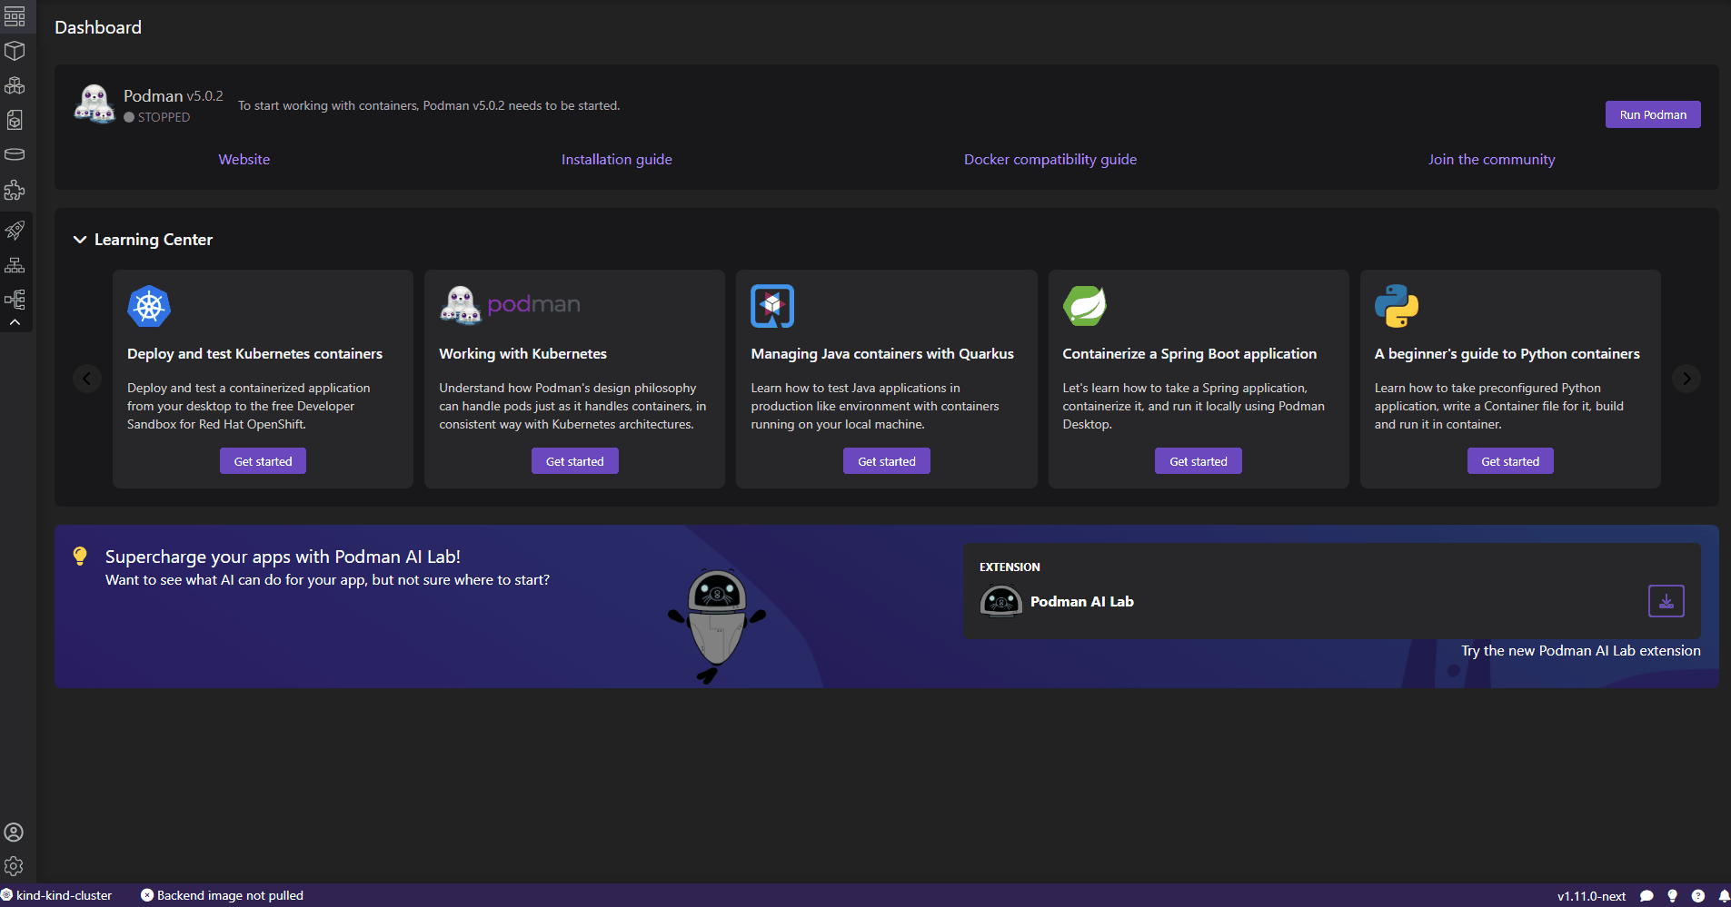1731x907 pixels.
Task: Open the feedback chat bubble in the status bar
Action: point(1646,896)
